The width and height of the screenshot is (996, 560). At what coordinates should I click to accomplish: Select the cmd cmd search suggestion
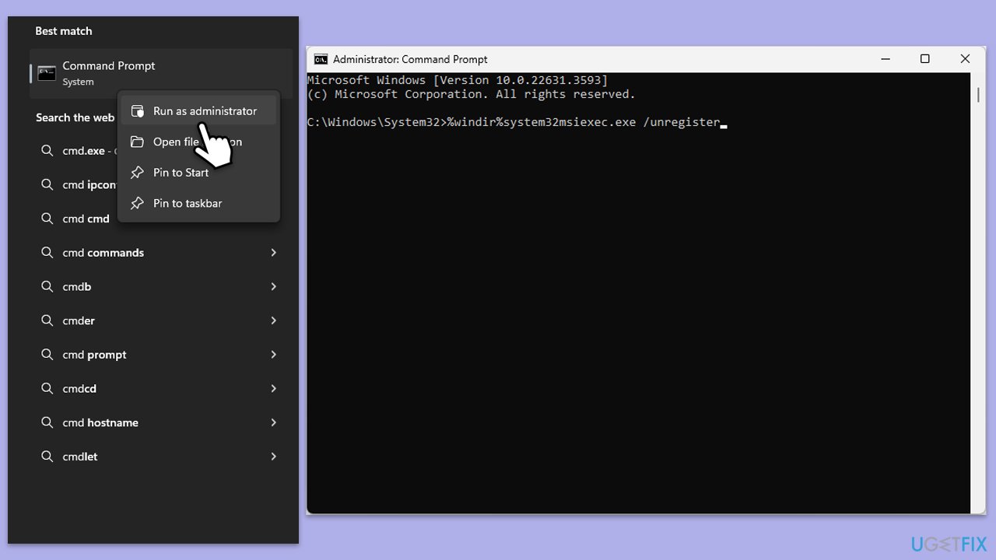pyautogui.click(x=86, y=219)
